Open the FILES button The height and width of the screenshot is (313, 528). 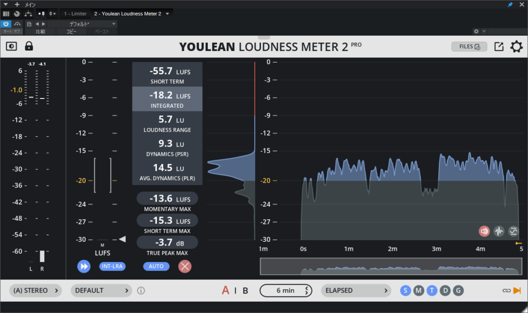click(469, 46)
